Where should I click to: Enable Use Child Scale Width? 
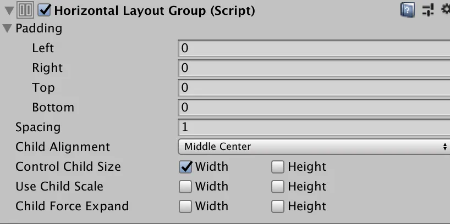pos(185,187)
